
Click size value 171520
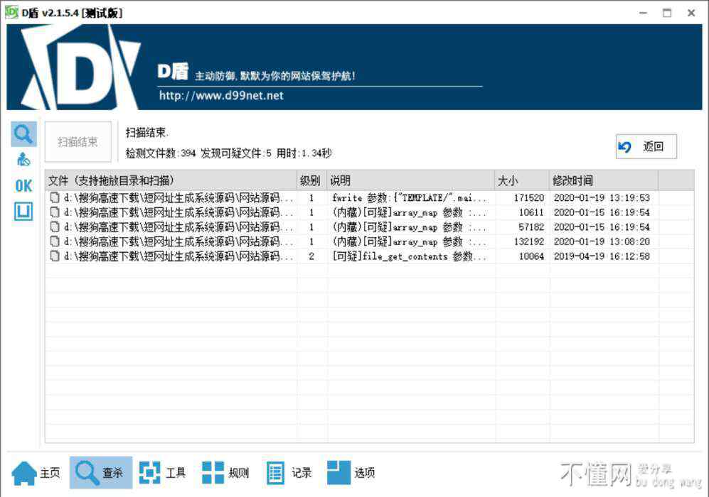click(x=528, y=197)
